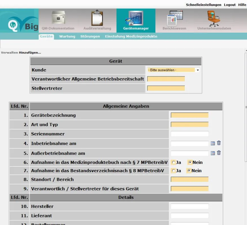Focus the Seriennummer input field
The image size is (247, 225).
[x=190, y=134]
